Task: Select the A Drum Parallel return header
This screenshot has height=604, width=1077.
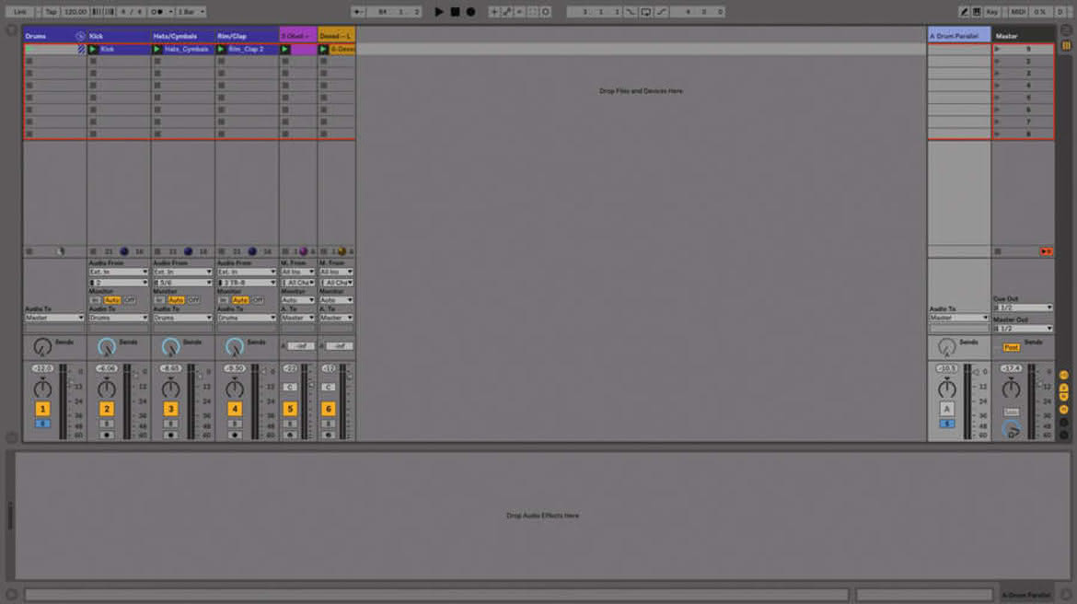Action: click(959, 36)
